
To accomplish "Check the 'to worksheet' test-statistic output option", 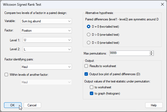I will coord(92,87).
